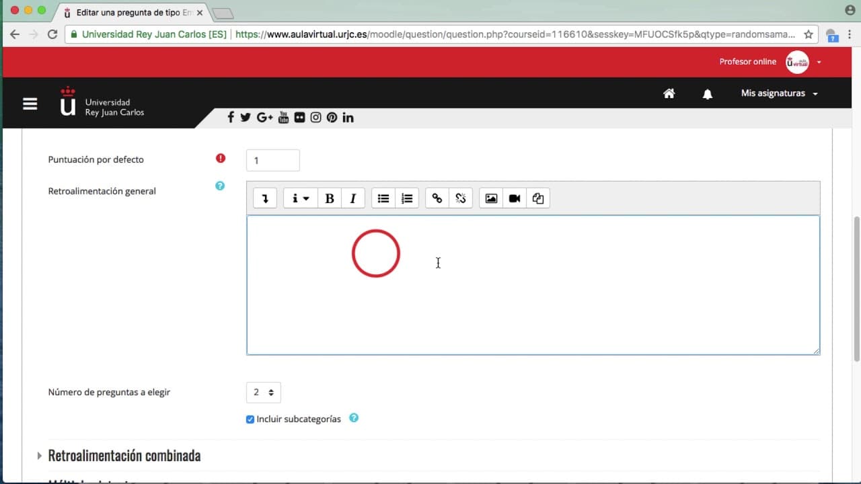
Task: Click the Retroalimentación general label
Action: [x=102, y=191]
